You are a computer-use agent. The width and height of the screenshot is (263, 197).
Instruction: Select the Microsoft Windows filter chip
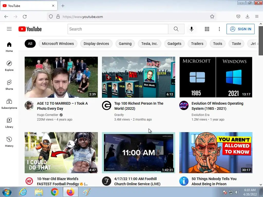(x=58, y=44)
